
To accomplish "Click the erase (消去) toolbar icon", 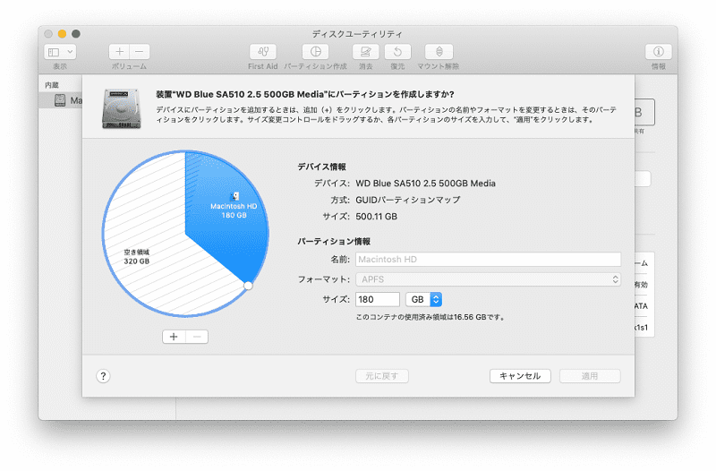I will coord(365,52).
